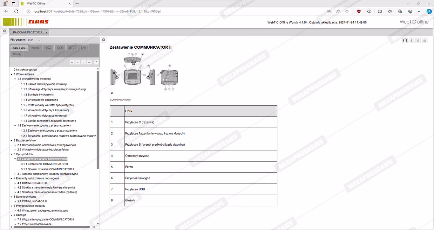Jump to the last chapter arrow
Image resolution: width=434 pixels, height=230 pixels.
[89, 62]
